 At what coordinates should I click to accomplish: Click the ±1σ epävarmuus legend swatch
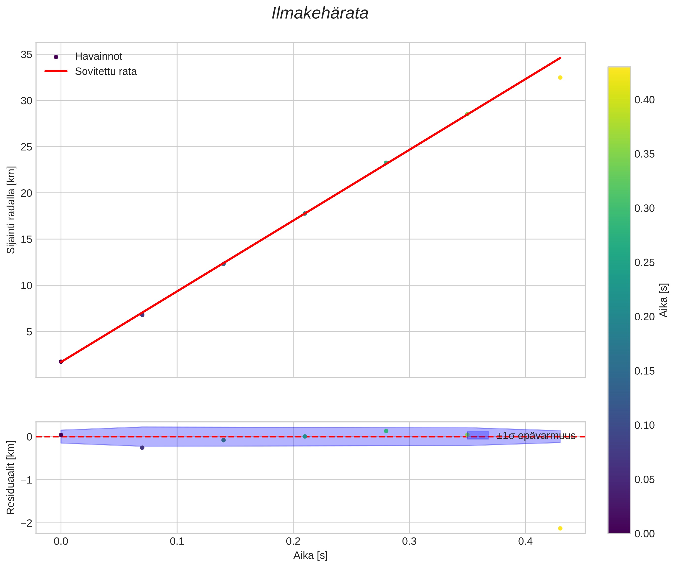(478, 435)
